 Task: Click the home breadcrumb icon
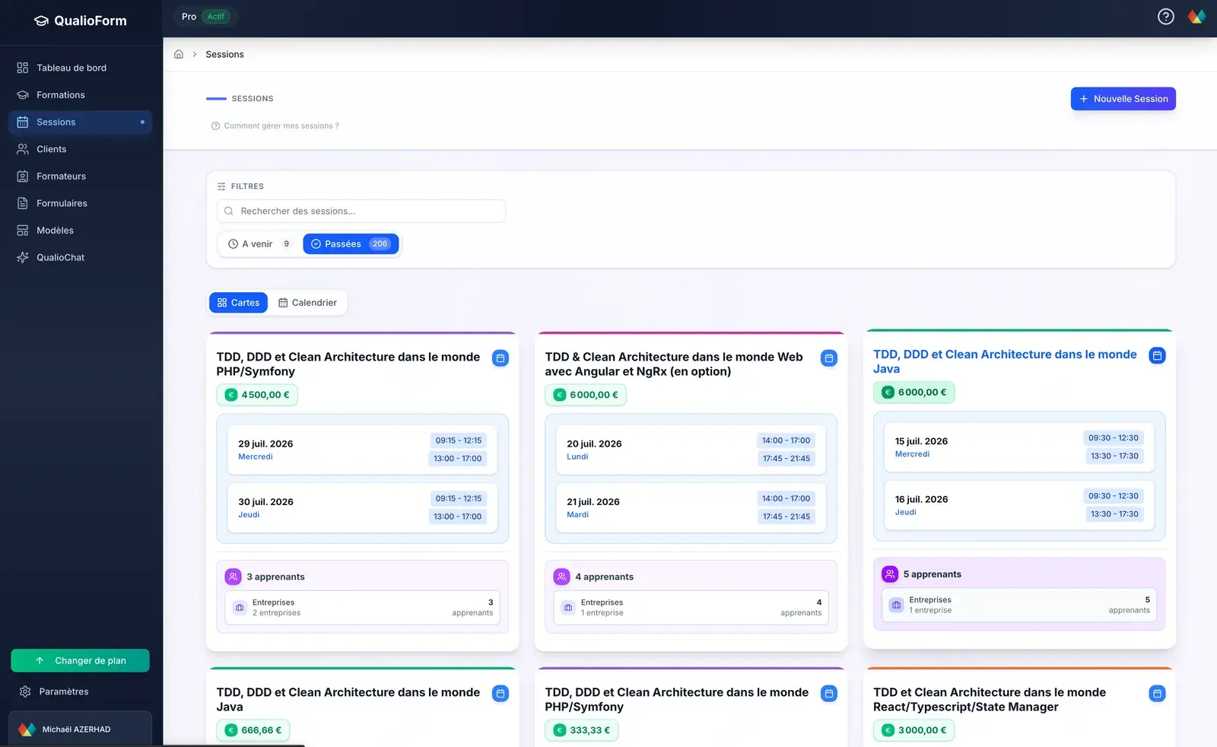pos(179,54)
